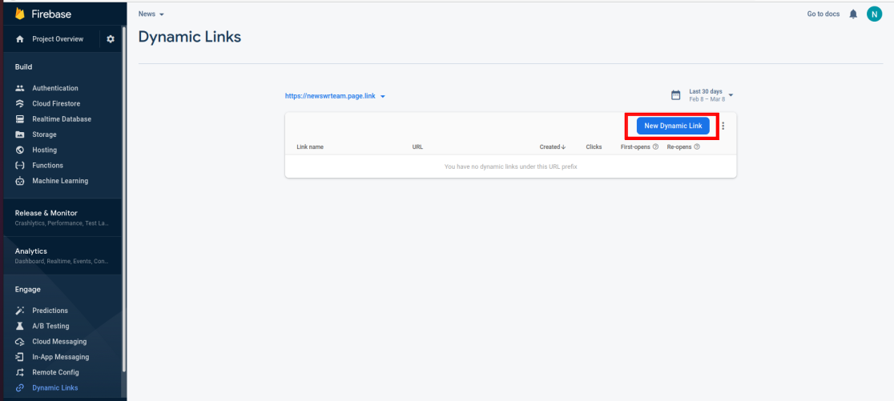Open the calendar date range icon
This screenshot has height=401, width=894.
pyautogui.click(x=675, y=95)
